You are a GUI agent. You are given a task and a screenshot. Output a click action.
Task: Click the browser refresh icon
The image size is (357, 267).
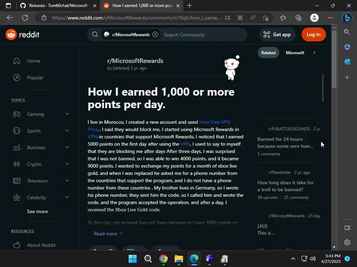tap(25, 18)
